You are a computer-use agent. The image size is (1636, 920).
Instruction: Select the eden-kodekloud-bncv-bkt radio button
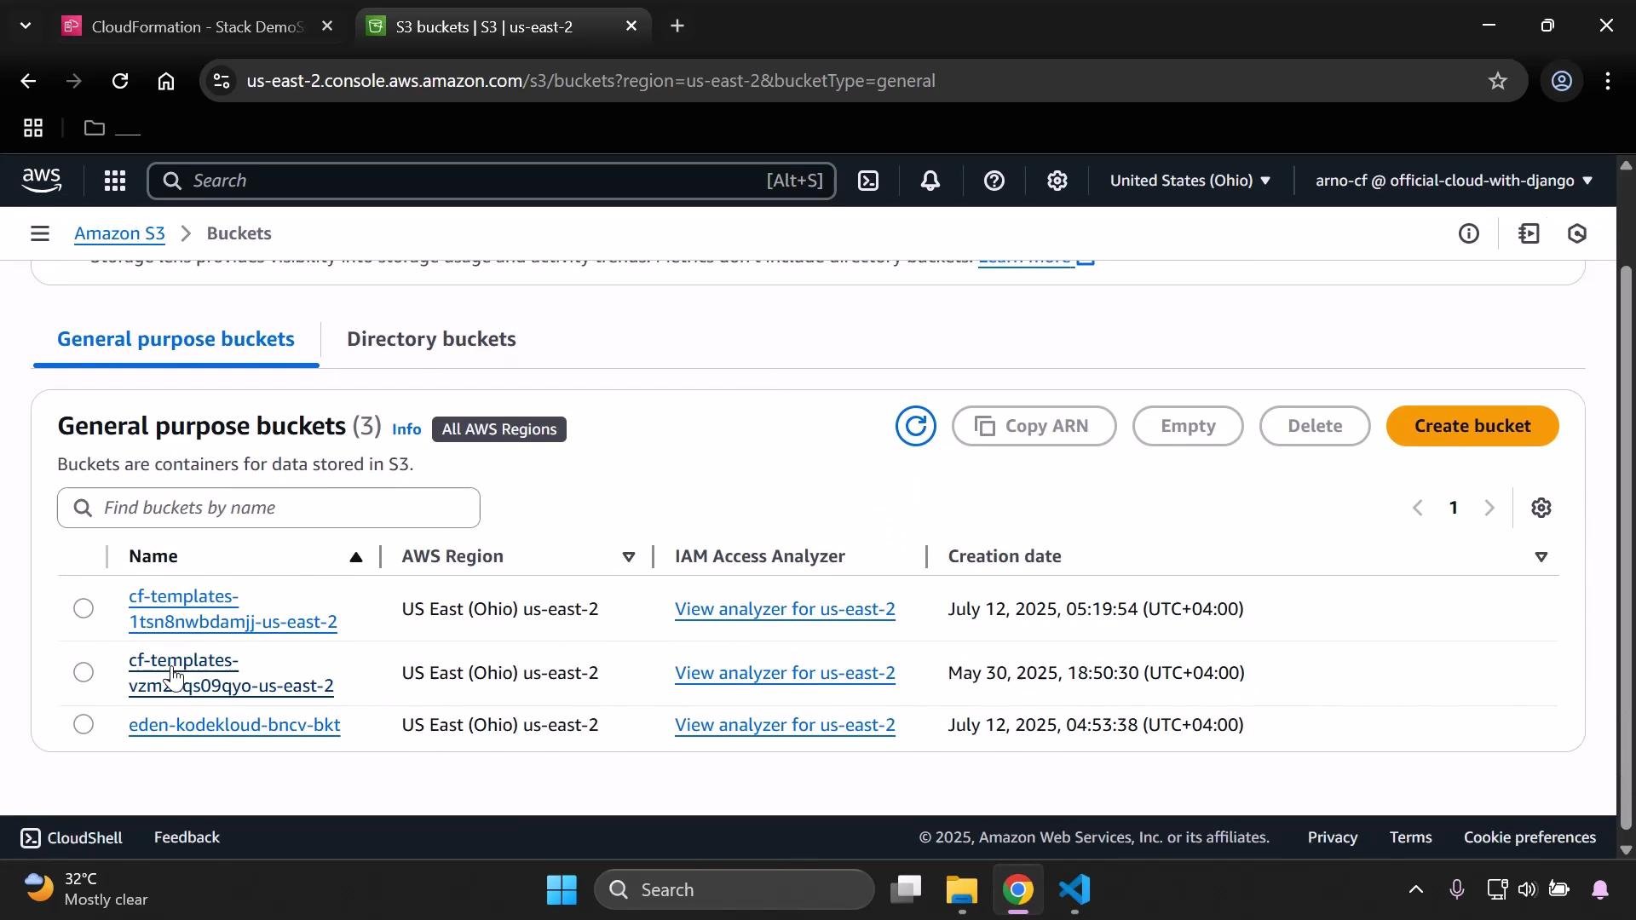coord(84,724)
